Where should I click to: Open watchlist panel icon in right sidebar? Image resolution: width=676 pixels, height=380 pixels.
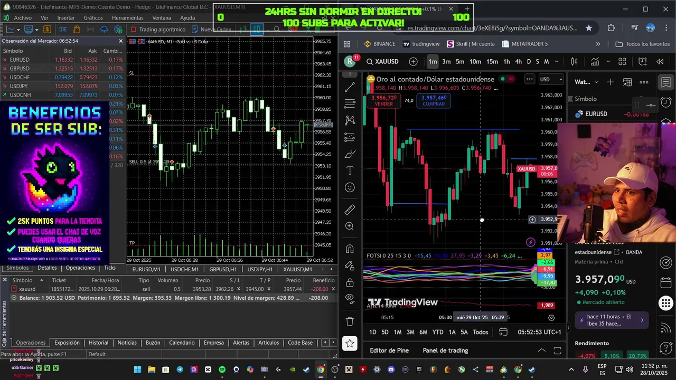pos(666,82)
